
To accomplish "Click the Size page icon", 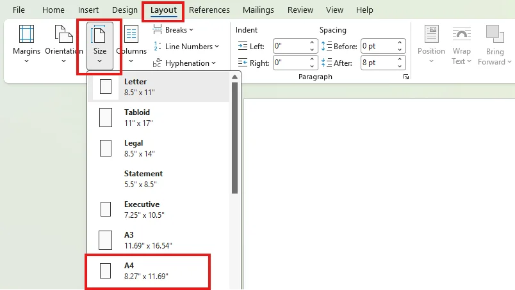I will point(99,34).
